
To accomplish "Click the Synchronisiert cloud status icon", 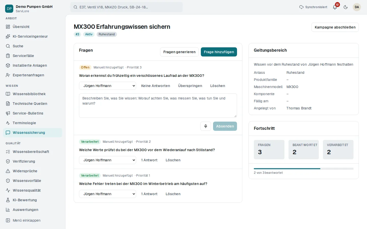I will click(x=302, y=7).
